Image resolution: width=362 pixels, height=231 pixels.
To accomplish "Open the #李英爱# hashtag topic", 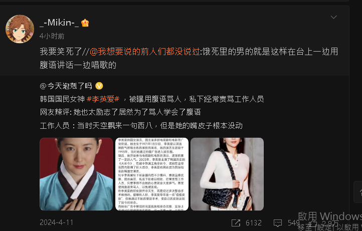I will 103,99.
